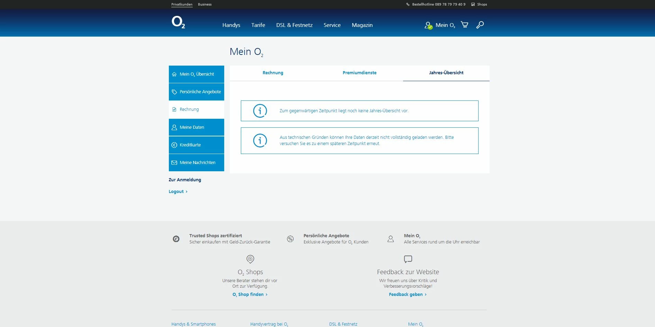Select the Jahres-Übersicht tab
This screenshot has width=655, height=327.
click(446, 73)
